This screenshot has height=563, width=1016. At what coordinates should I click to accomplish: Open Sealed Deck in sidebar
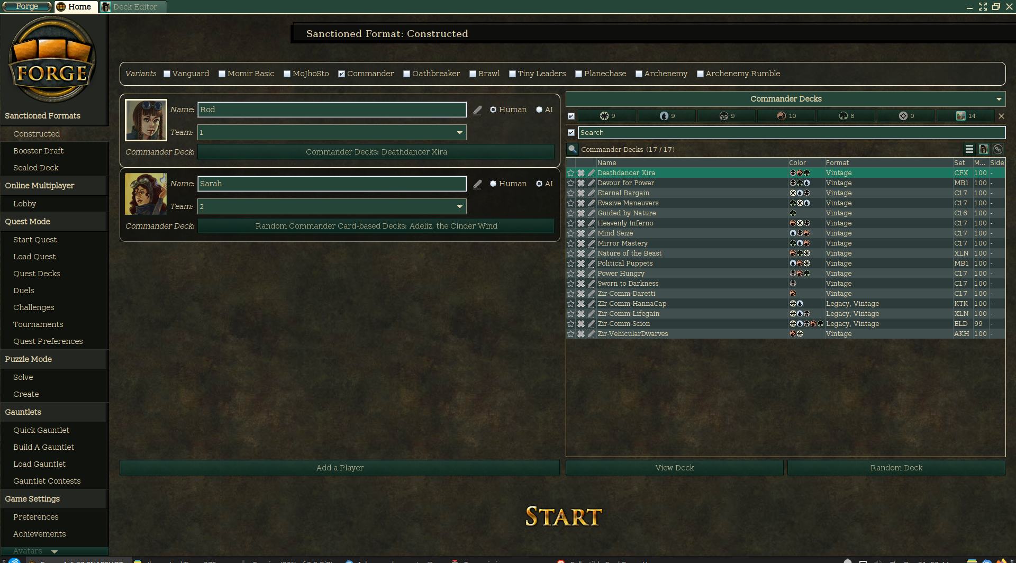(36, 168)
